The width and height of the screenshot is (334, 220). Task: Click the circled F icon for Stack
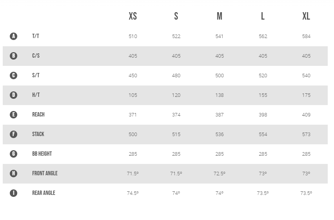[x=13, y=134]
